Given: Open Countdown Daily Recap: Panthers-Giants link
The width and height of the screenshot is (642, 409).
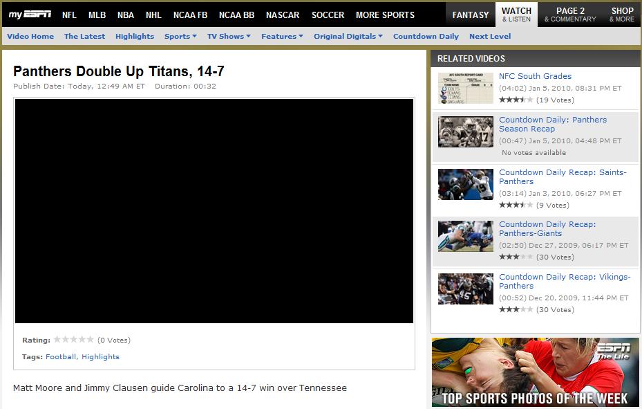Looking at the screenshot, I should click(x=547, y=228).
